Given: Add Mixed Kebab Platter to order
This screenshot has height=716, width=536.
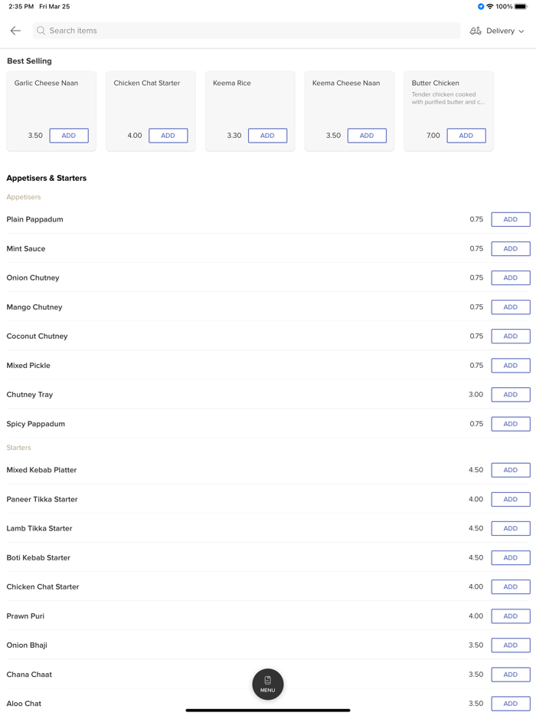Looking at the screenshot, I should click(x=510, y=470).
